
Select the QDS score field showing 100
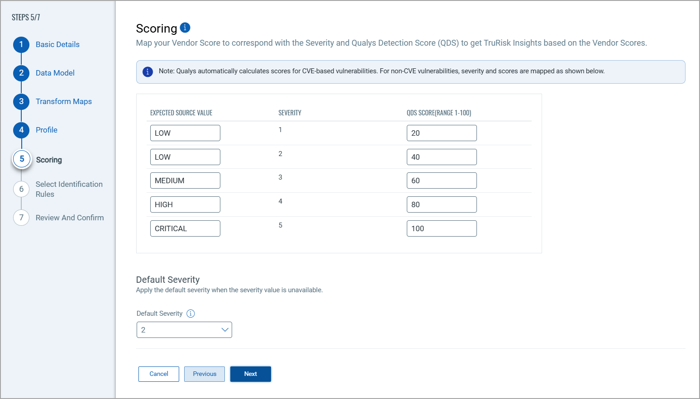[x=442, y=228]
